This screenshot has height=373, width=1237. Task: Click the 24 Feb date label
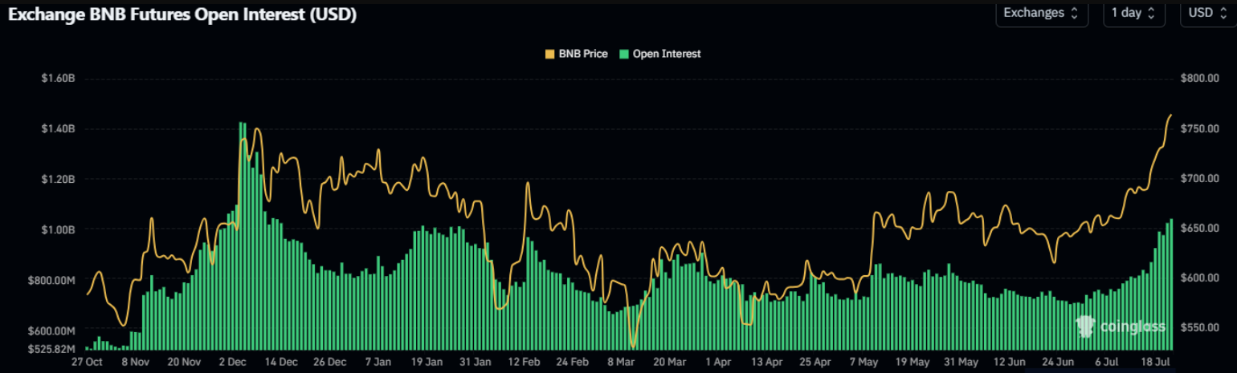click(x=573, y=363)
